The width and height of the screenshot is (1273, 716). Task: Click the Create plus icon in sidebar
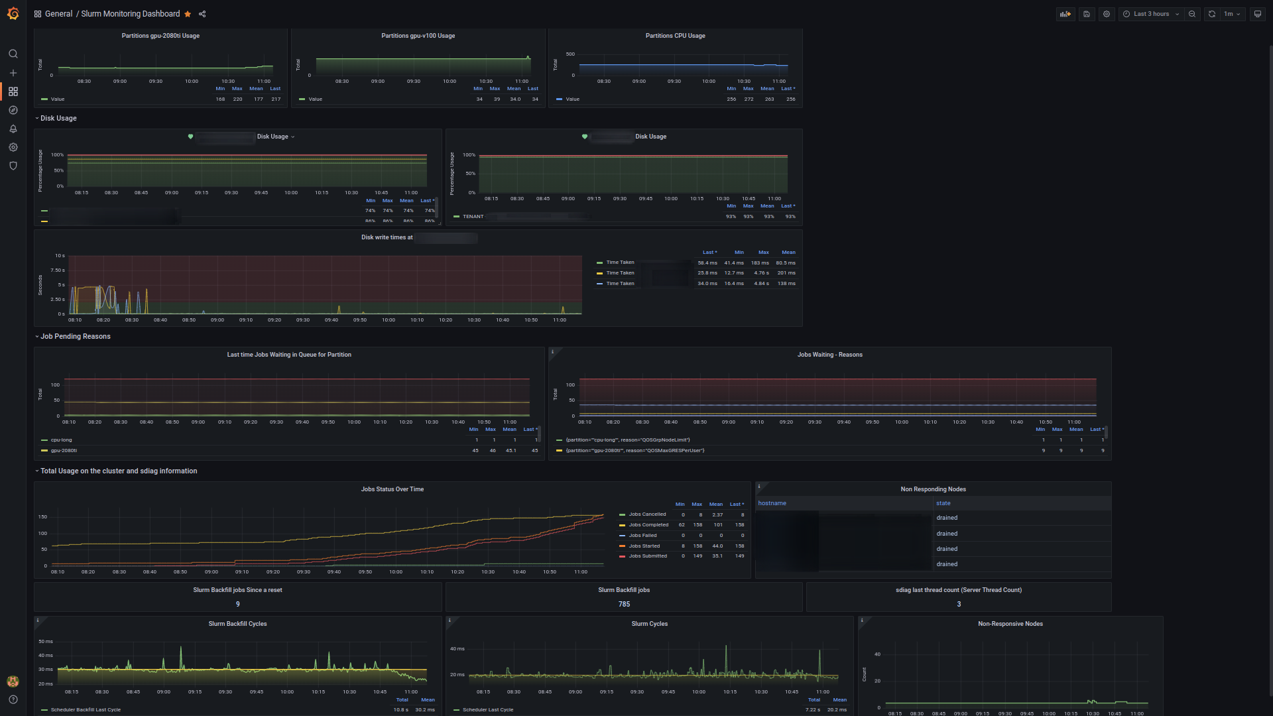coord(13,73)
